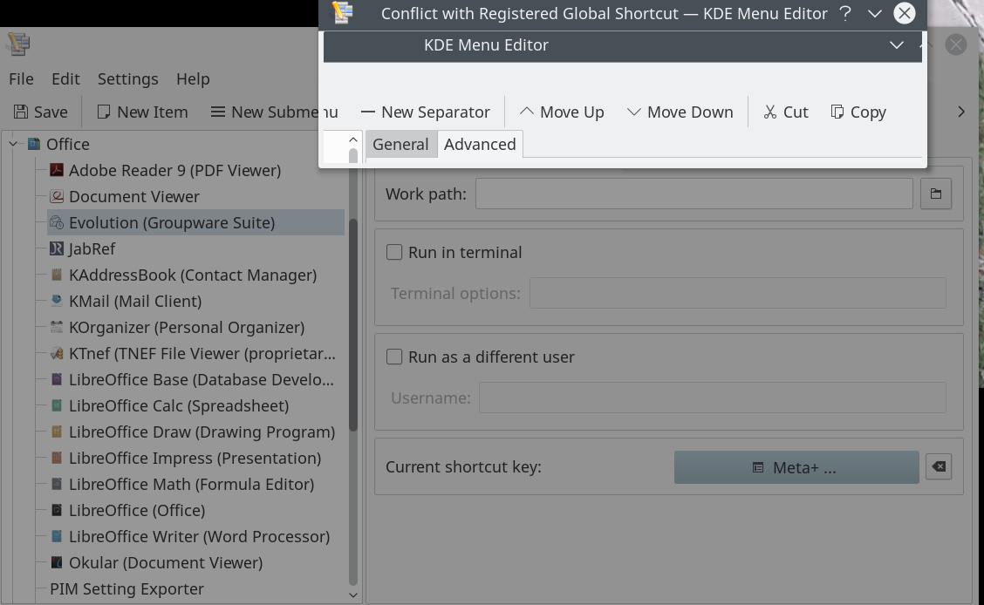
Task: Close the shortcut conflict dialog
Action: tap(905, 13)
